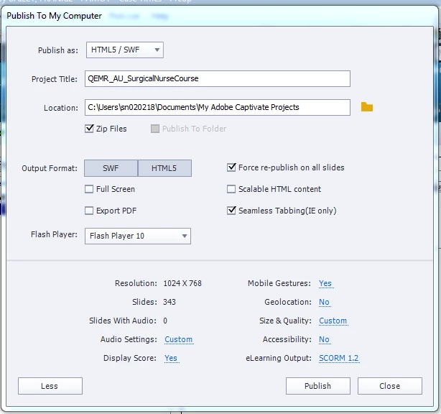Viewport: 441px width, 414px height.
Task: Select the Resolution value 1024 X 768
Action: click(x=182, y=283)
